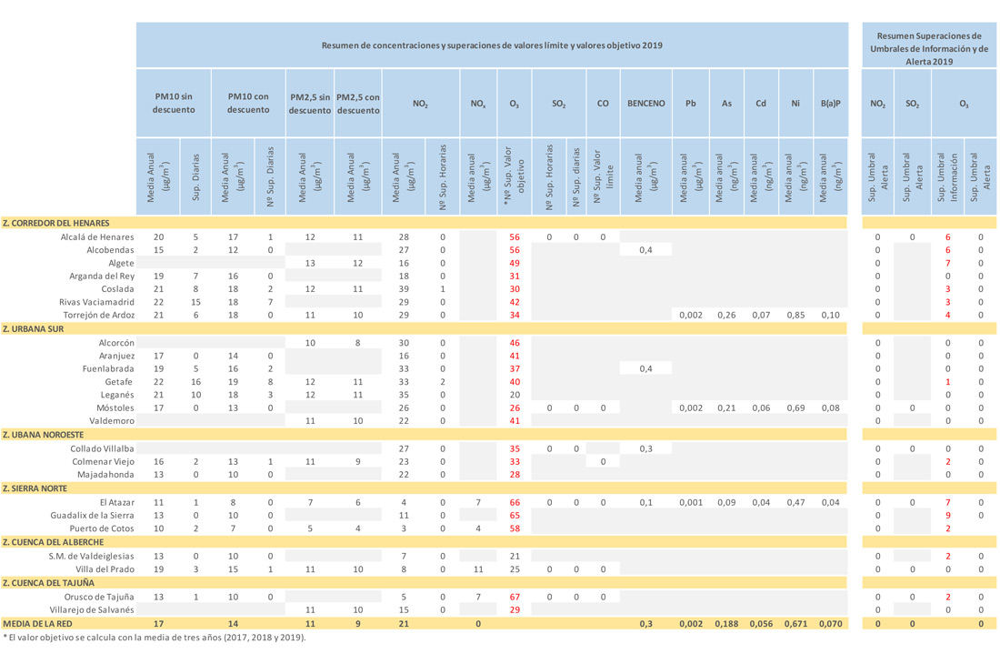The image size is (1000, 664).
Task: Click the footnote about the three-year objective value
Action: click(155, 638)
